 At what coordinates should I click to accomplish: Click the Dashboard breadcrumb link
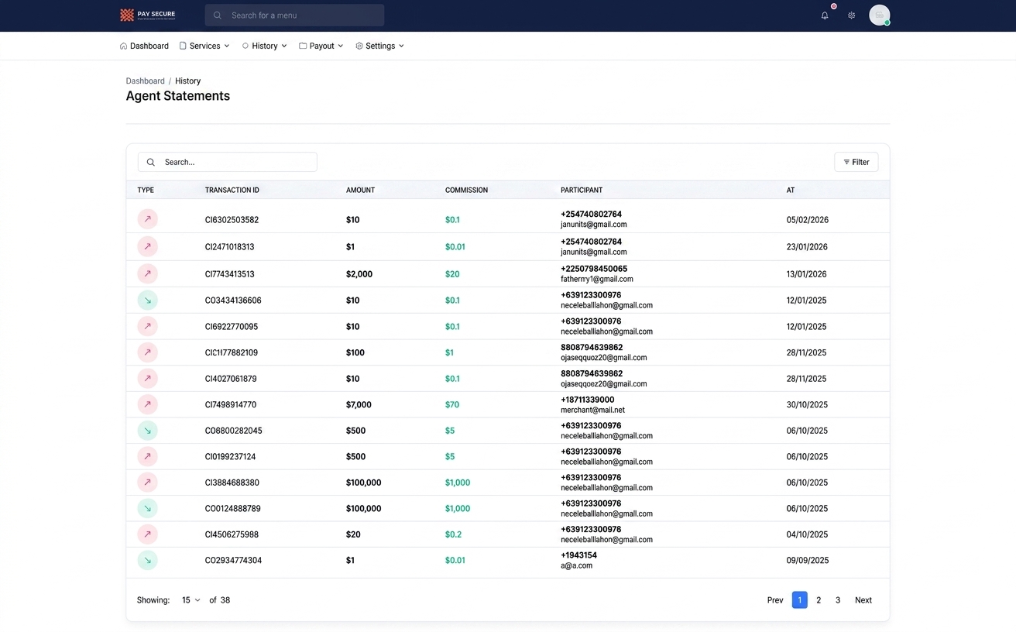coord(146,81)
